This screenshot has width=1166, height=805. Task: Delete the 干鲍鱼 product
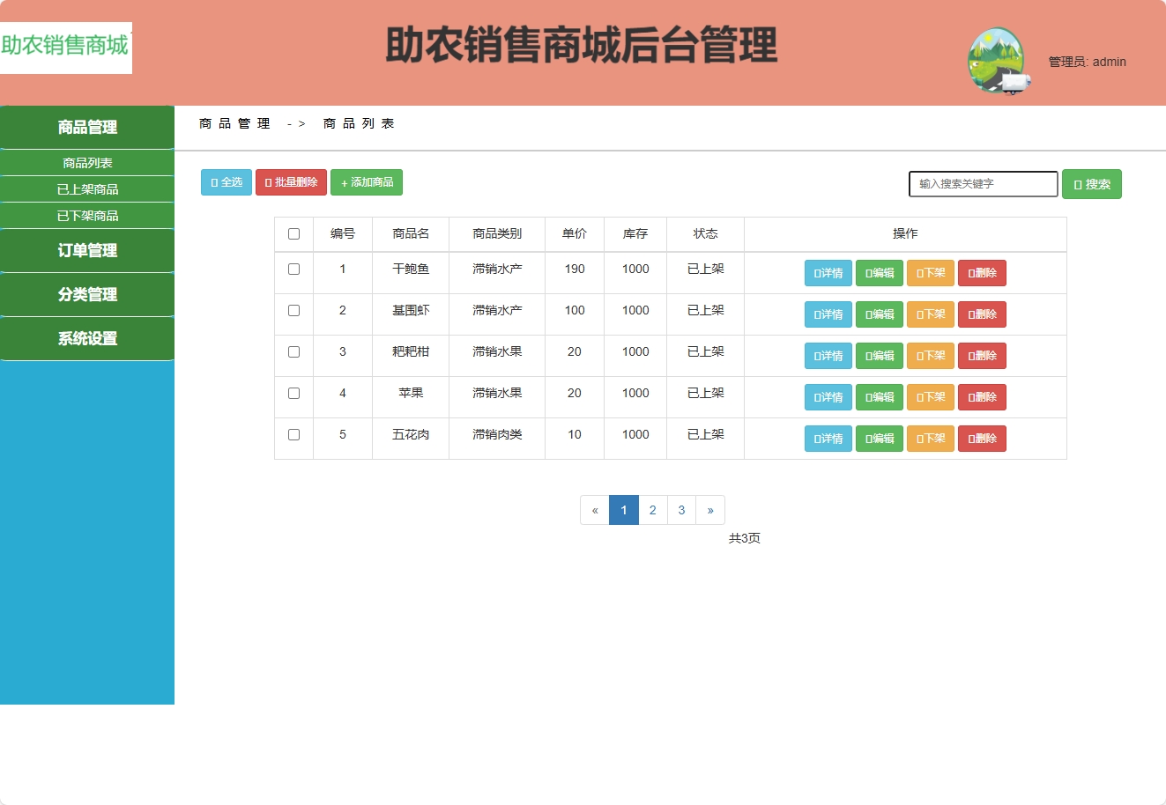(x=981, y=273)
